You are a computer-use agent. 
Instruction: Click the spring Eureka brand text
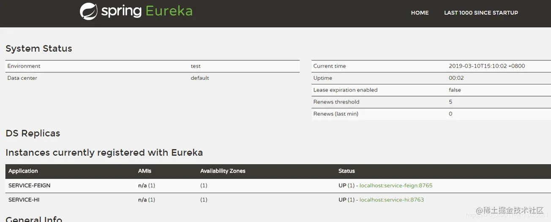tap(147, 11)
